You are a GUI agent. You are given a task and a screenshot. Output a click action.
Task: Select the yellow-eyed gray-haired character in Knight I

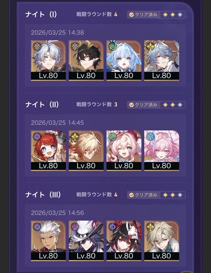[162, 60]
